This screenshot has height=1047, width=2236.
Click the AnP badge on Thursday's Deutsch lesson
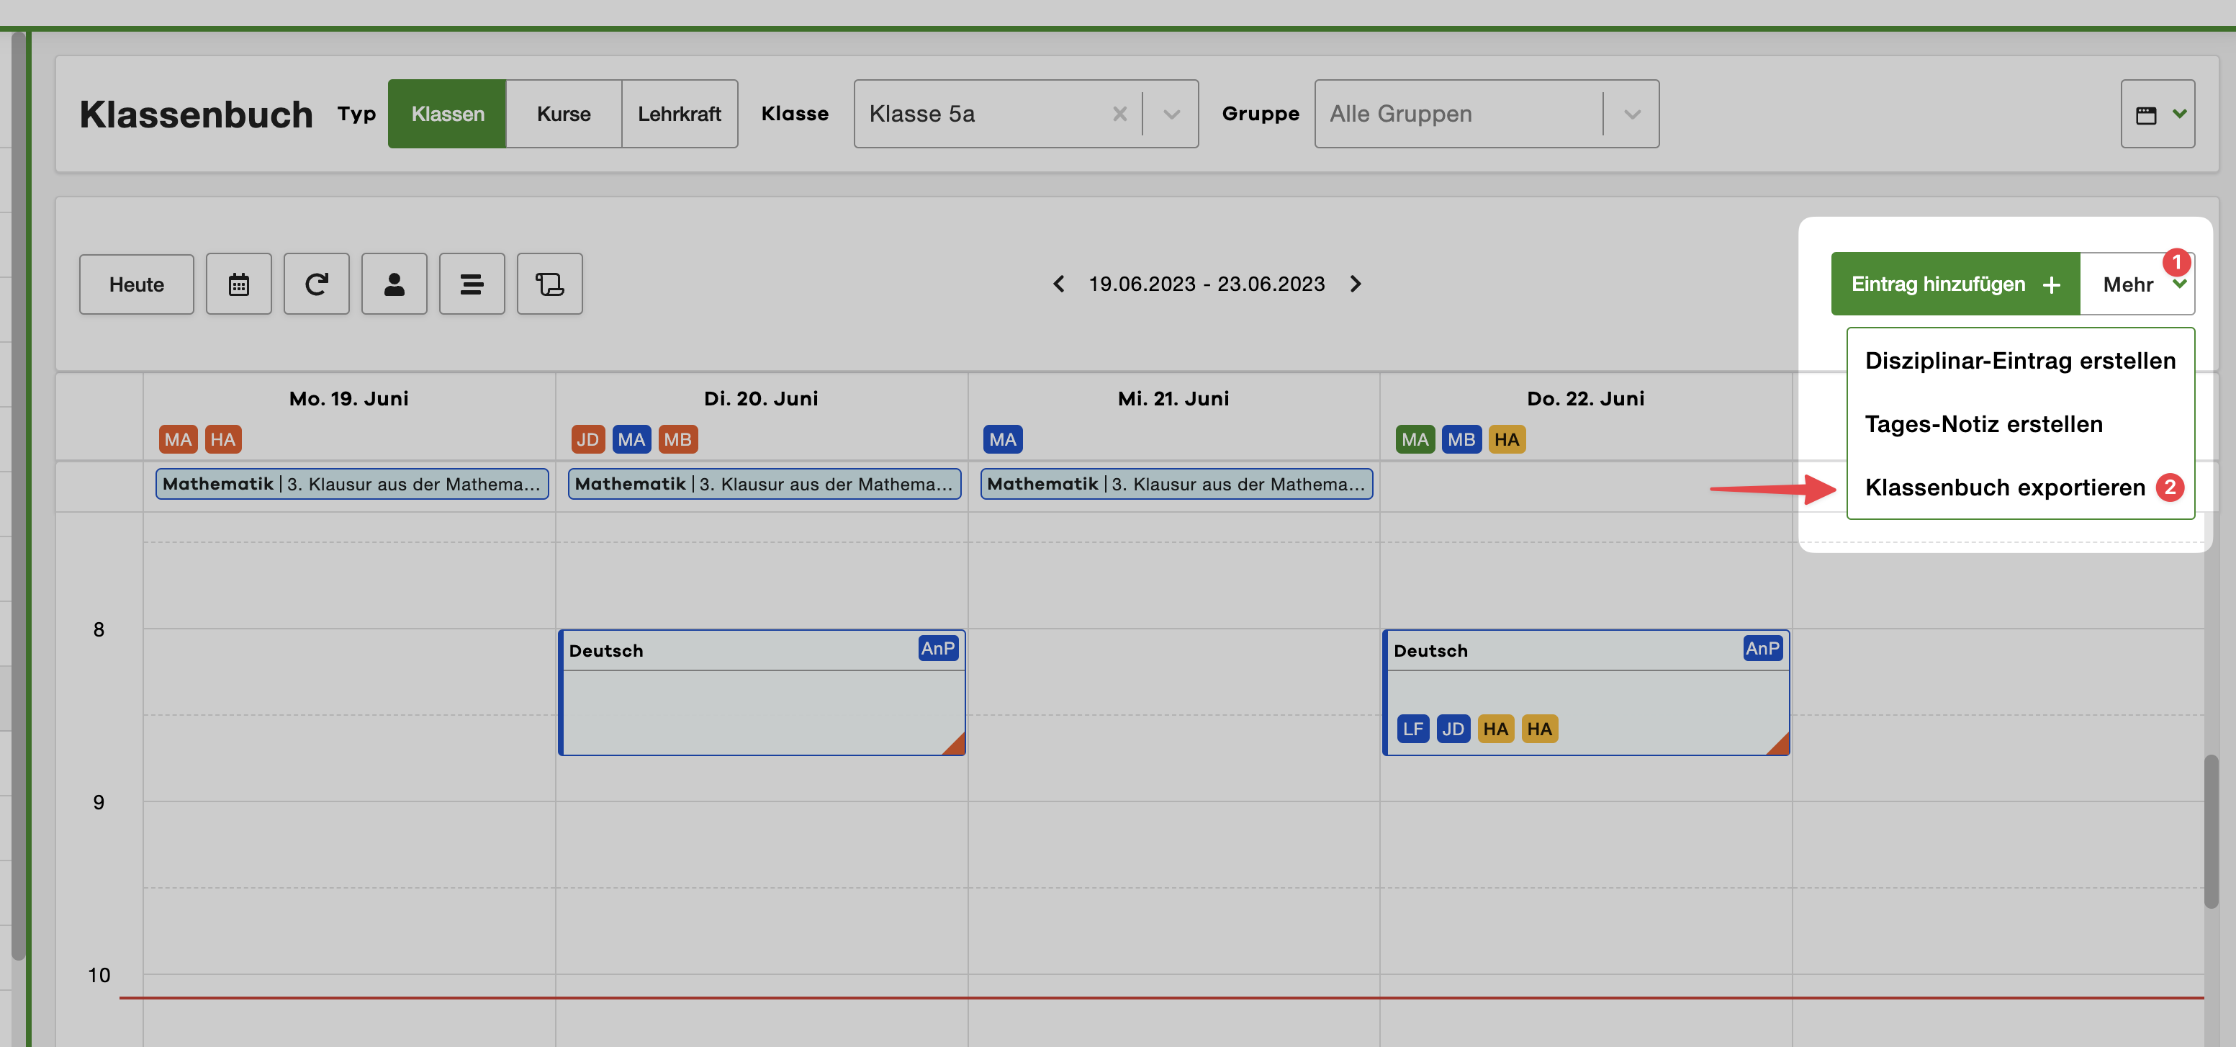(1762, 647)
